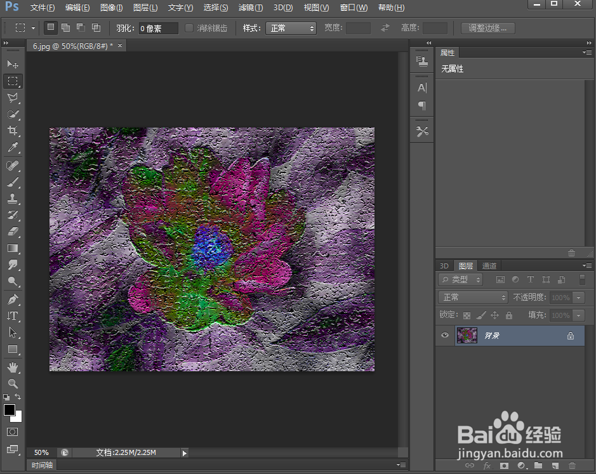Swap foreground and background colors

click(18, 397)
